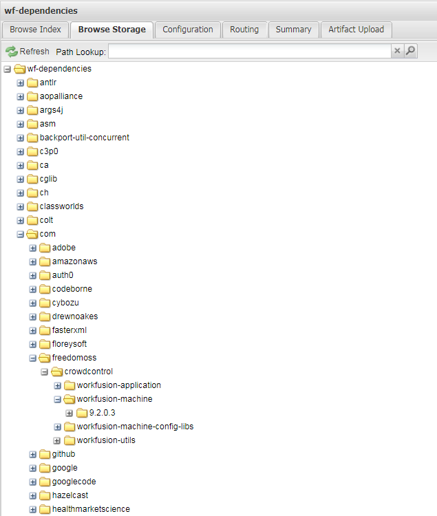Image resolution: width=437 pixels, height=516 pixels.
Task: Collapse the com folder node
Action: (21, 235)
